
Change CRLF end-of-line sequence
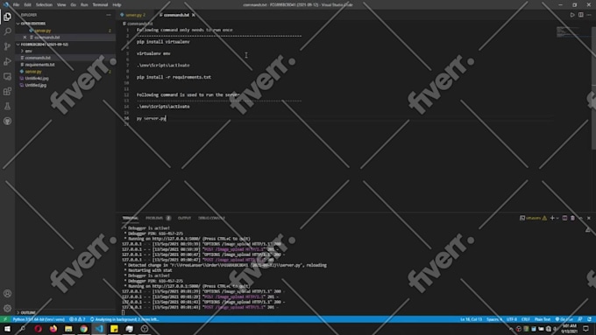(525, 319)
